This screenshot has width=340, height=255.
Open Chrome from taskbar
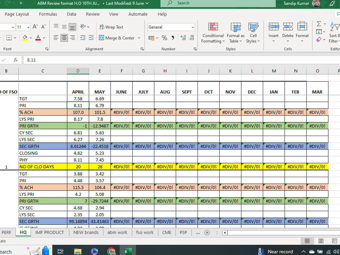click(x=111, y=252)
